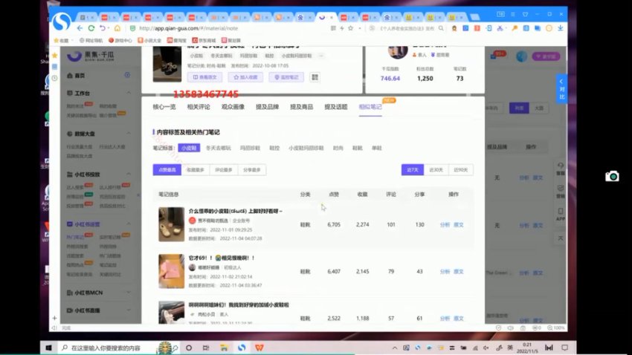The height and width of the screenshot is (355, 632).
Task: Collapse the 小红书运营 sidebar section
Action: coord(130,223)
